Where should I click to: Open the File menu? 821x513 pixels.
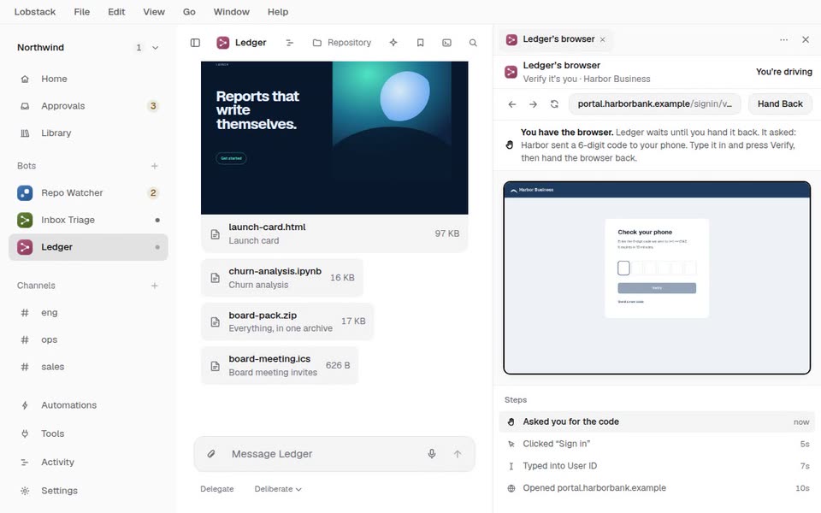pos(82,11)
